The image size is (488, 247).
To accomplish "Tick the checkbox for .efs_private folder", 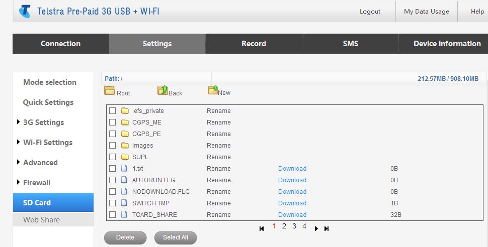I will [113, 111].
